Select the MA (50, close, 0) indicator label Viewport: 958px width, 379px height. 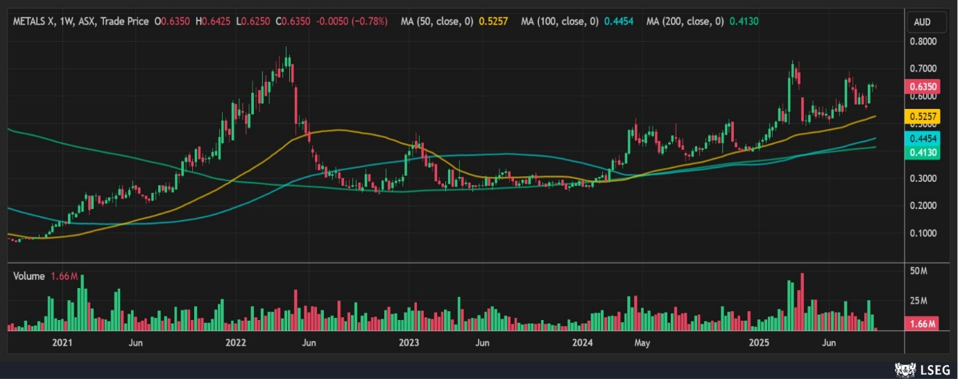pyautogui.click(x=437, y=22)
